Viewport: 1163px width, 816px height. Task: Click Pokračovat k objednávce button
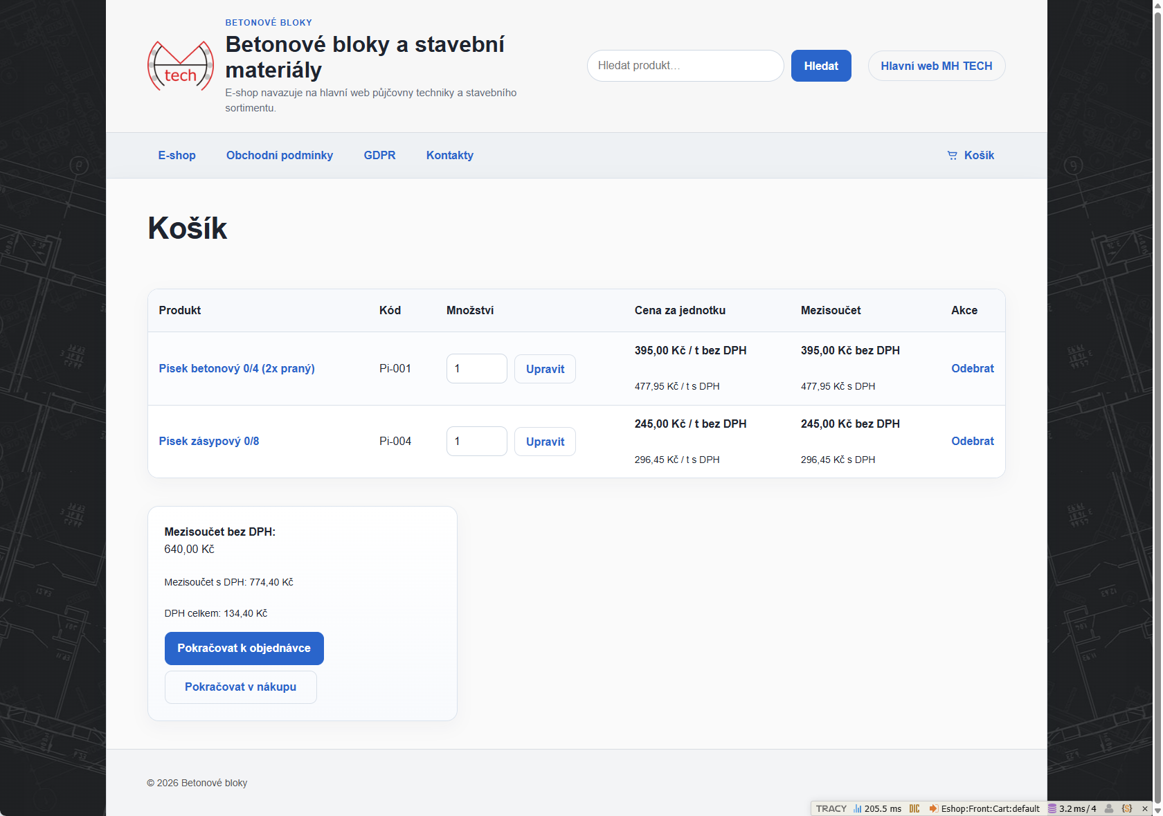[244, 649]
